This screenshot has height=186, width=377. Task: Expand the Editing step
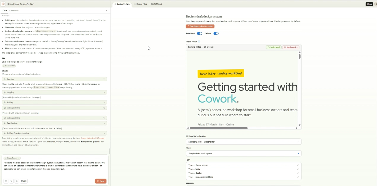coord(54,102)
